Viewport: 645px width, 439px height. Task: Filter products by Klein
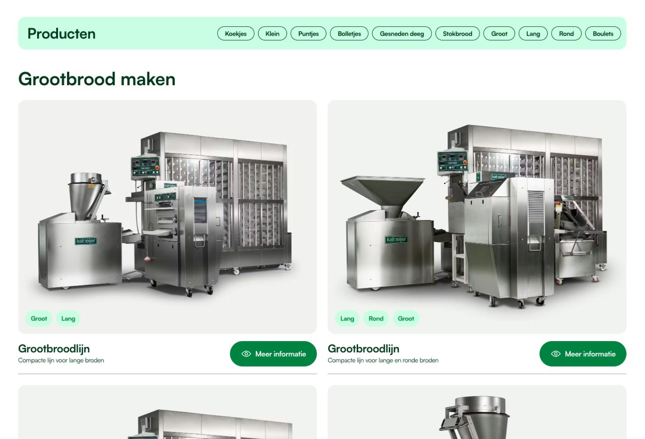click(272, 33)
